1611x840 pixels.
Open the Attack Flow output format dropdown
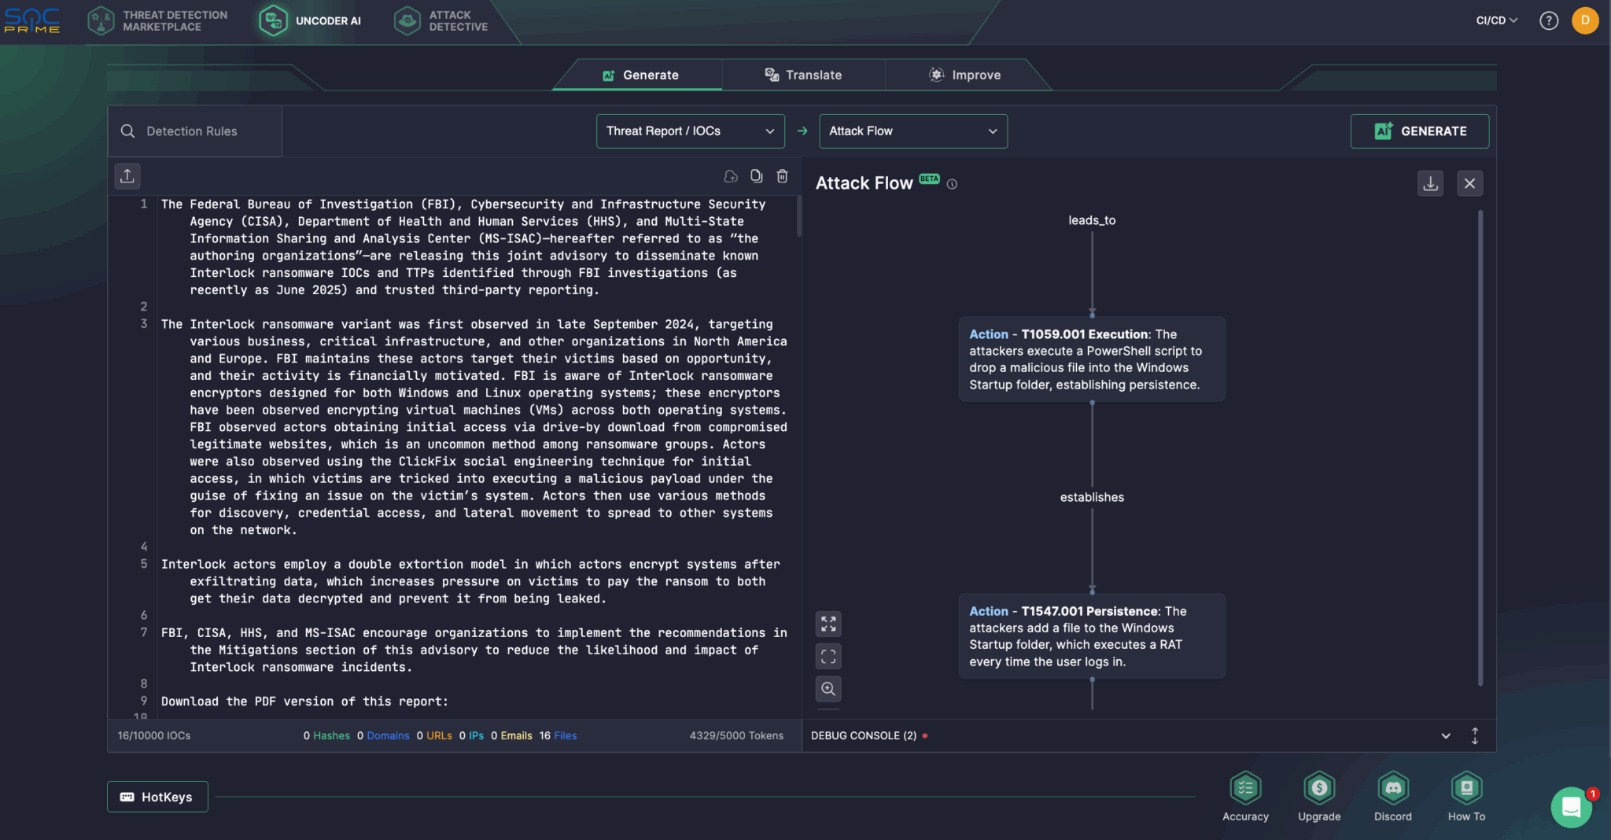(x=912, y=131)
